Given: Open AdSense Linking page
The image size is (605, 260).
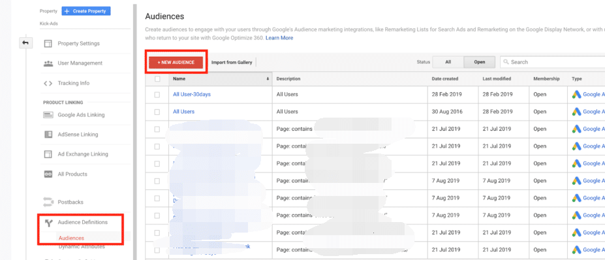Looking at the screenshot, I should pyautogui.click(x=78, y=135).
